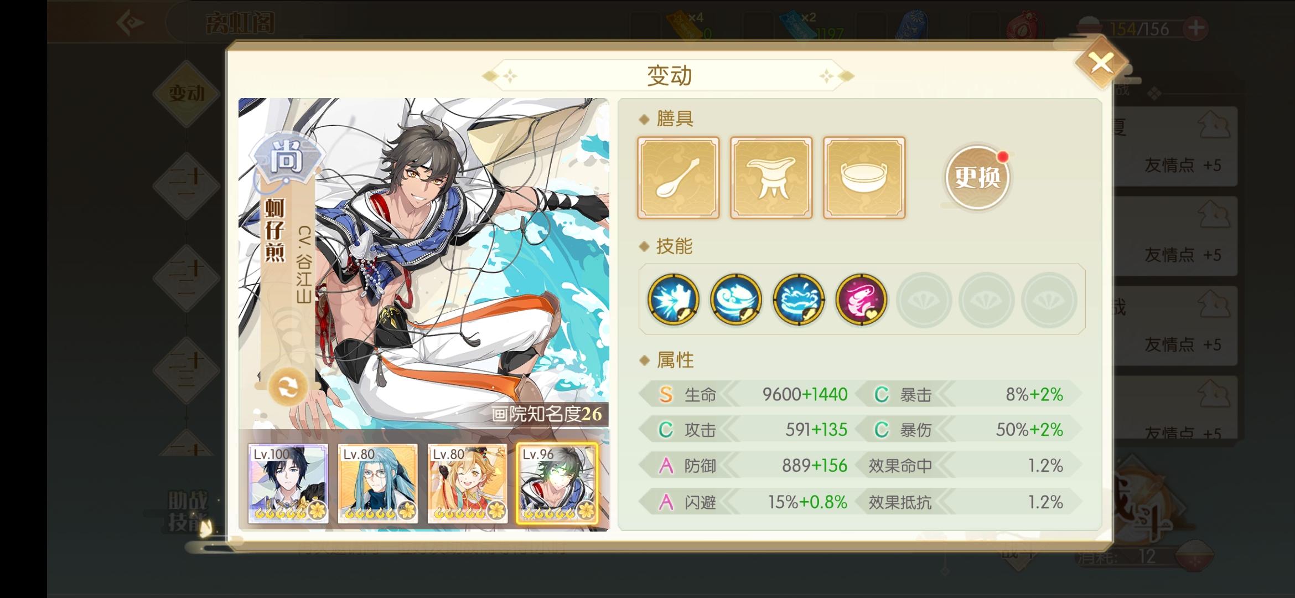
Task: Tap the last locked skill slot
Action: click(x=1049, y=300)
